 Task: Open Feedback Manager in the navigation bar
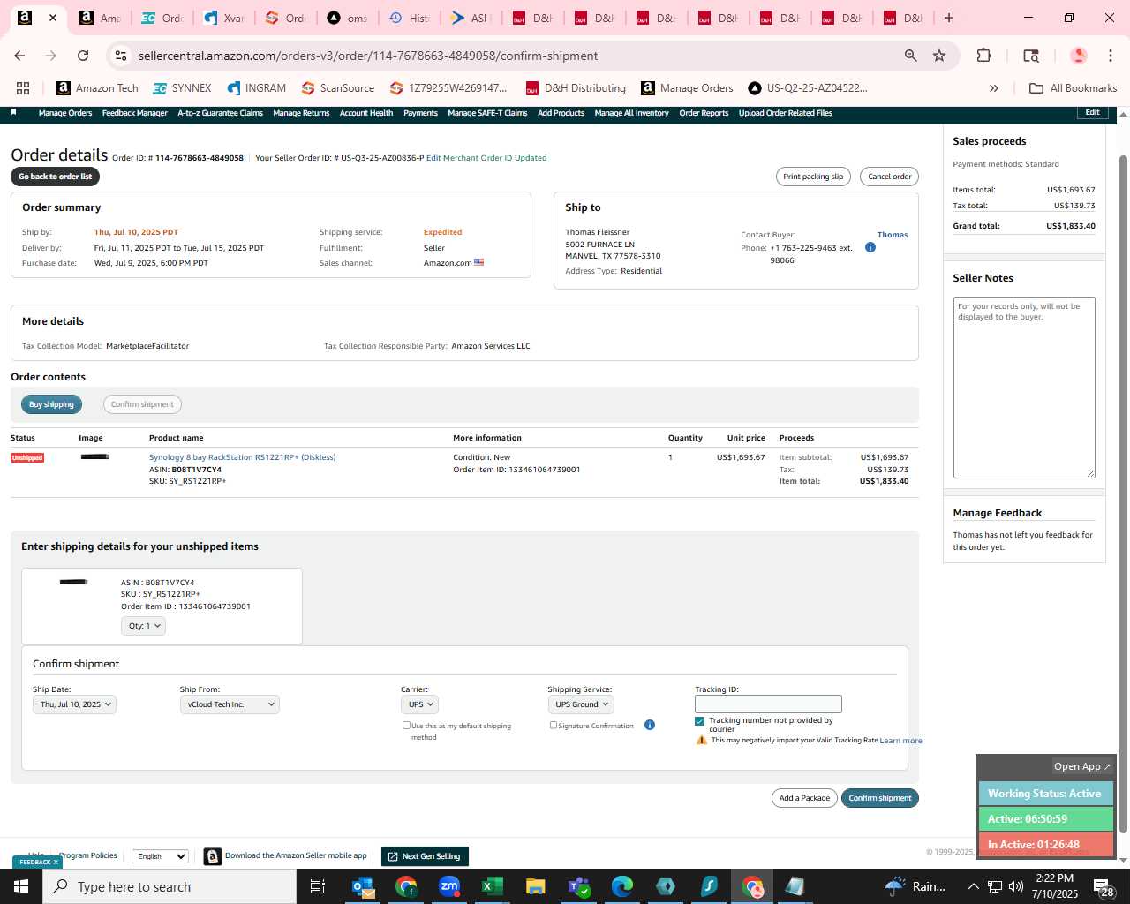click(134, 113)
